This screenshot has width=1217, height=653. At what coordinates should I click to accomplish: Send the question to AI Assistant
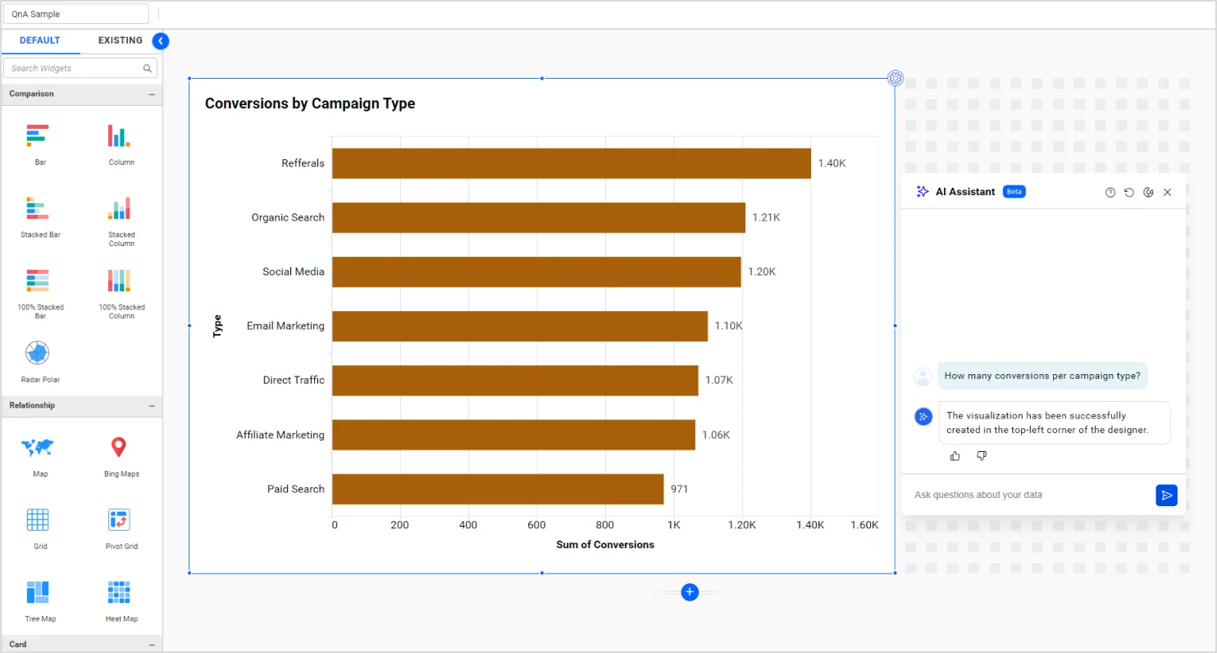[1166, 495]
